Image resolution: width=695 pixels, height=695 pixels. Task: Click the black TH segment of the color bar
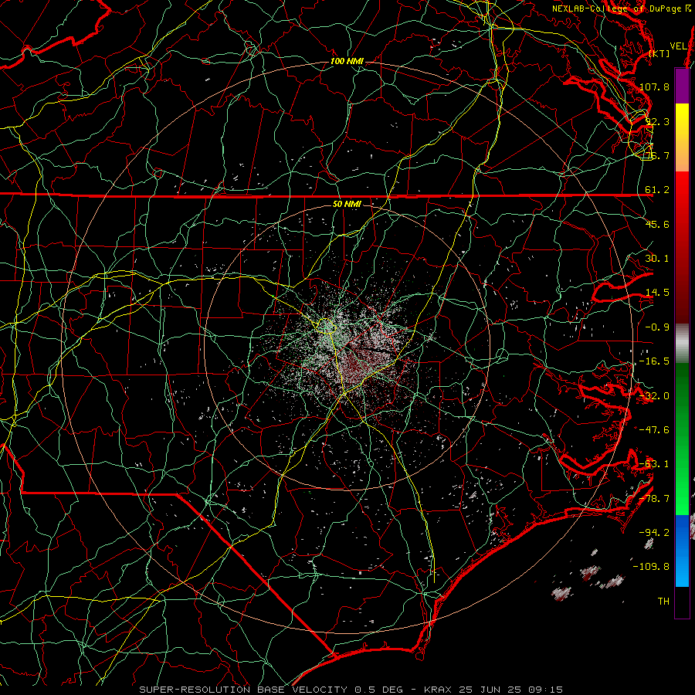click(682, 602)
